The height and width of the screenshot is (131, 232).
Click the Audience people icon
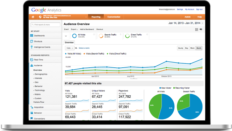pos(32,65)
